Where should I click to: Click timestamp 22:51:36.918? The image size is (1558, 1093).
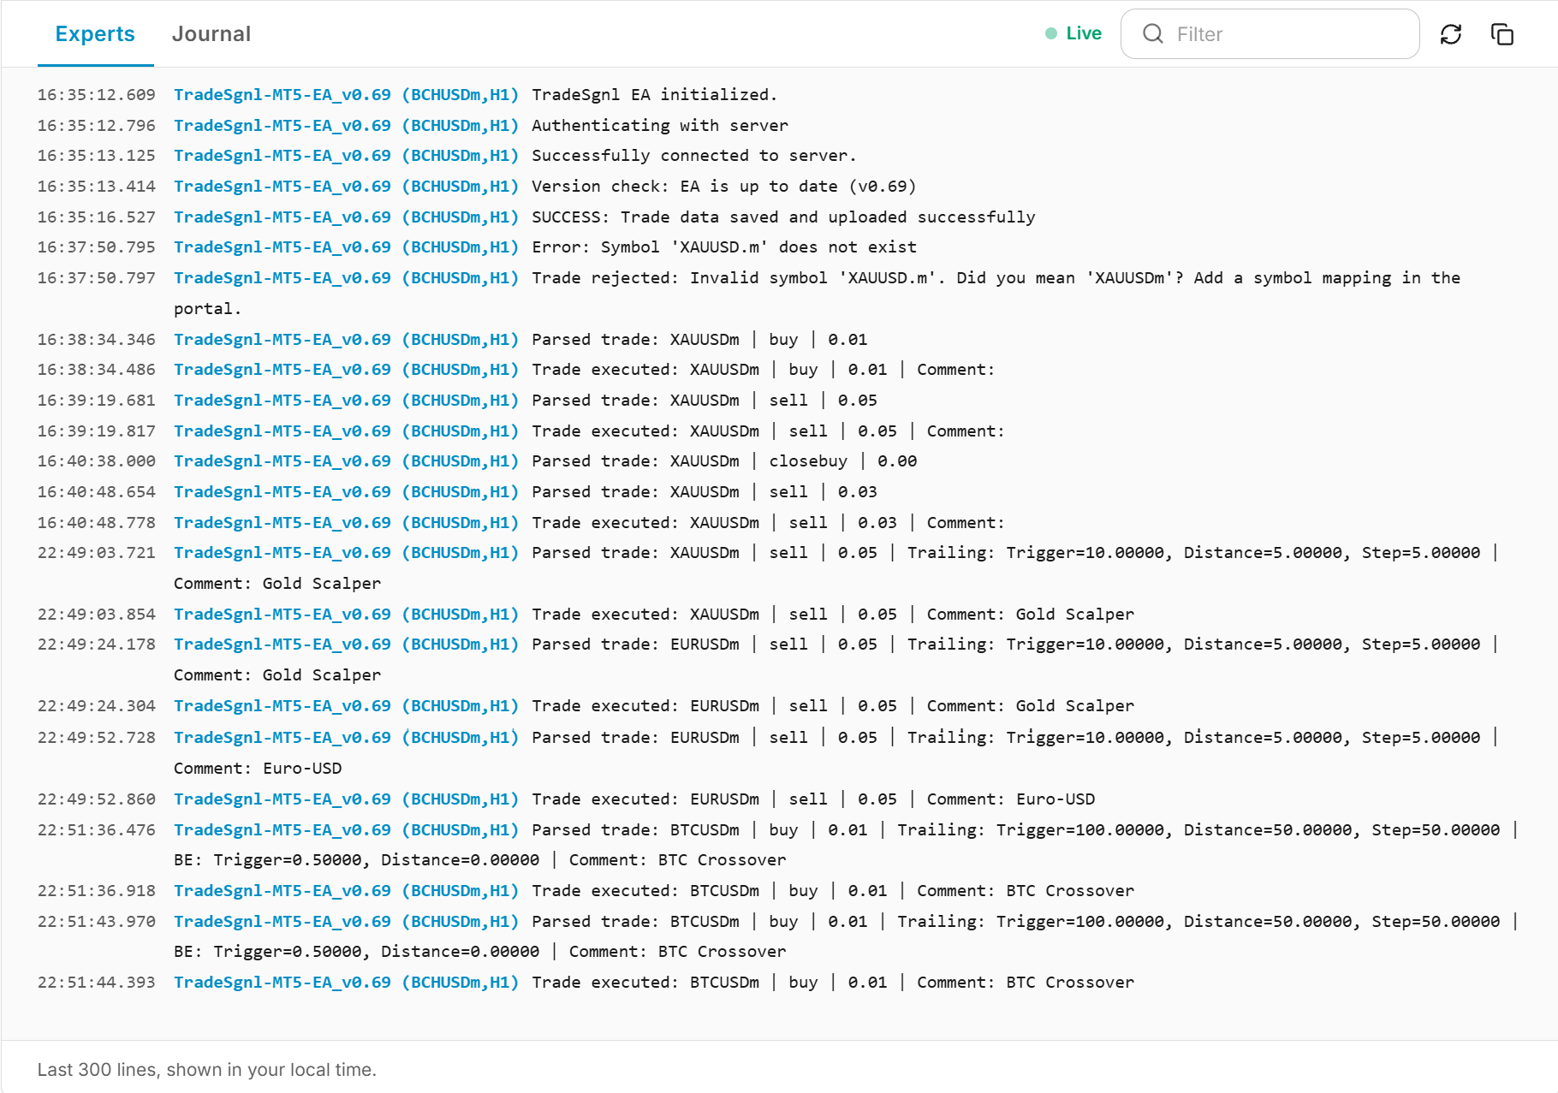click(97, 891)
